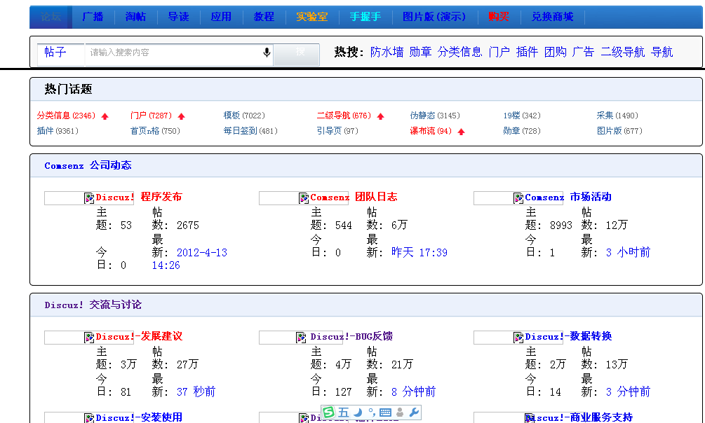Toggle the punctuation mode icon on input toolbar
This screenshot has height=423, width=705.
point(371,412)
